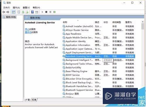This screenshot has width=146, height=107.
Task: Click the BDE... description of BitLocker row
Action: coord(98,79)
